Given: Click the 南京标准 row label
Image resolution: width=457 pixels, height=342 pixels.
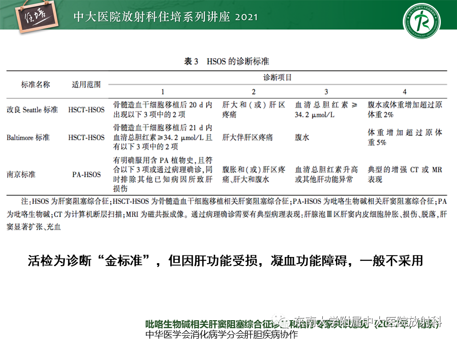Looking at the screenshot, I should (x=21, y=174).
